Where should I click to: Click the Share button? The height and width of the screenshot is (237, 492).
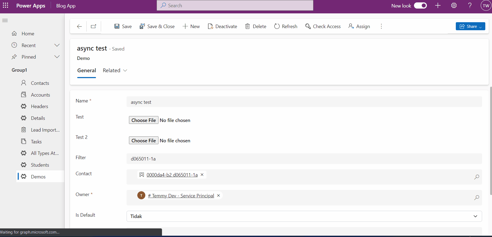coord(470,26)
